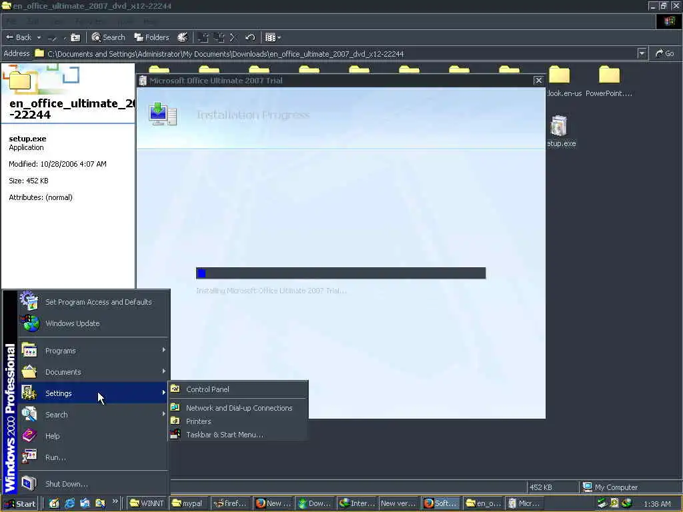Go back using the Back toolbar button
This screenshot has width=683, height=512.
click(x=18, y=37)
